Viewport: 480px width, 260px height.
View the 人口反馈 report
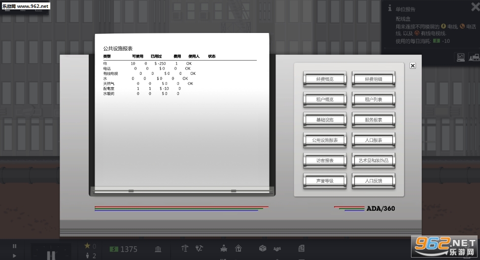[374, 181]
